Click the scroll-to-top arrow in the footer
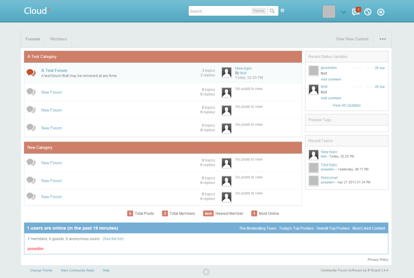The image size is (414, 278). tap(206, 272)
